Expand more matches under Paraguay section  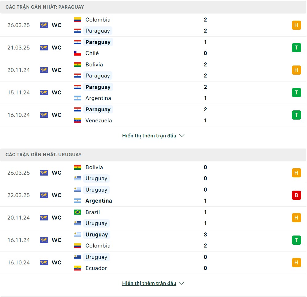coord(149,136)
